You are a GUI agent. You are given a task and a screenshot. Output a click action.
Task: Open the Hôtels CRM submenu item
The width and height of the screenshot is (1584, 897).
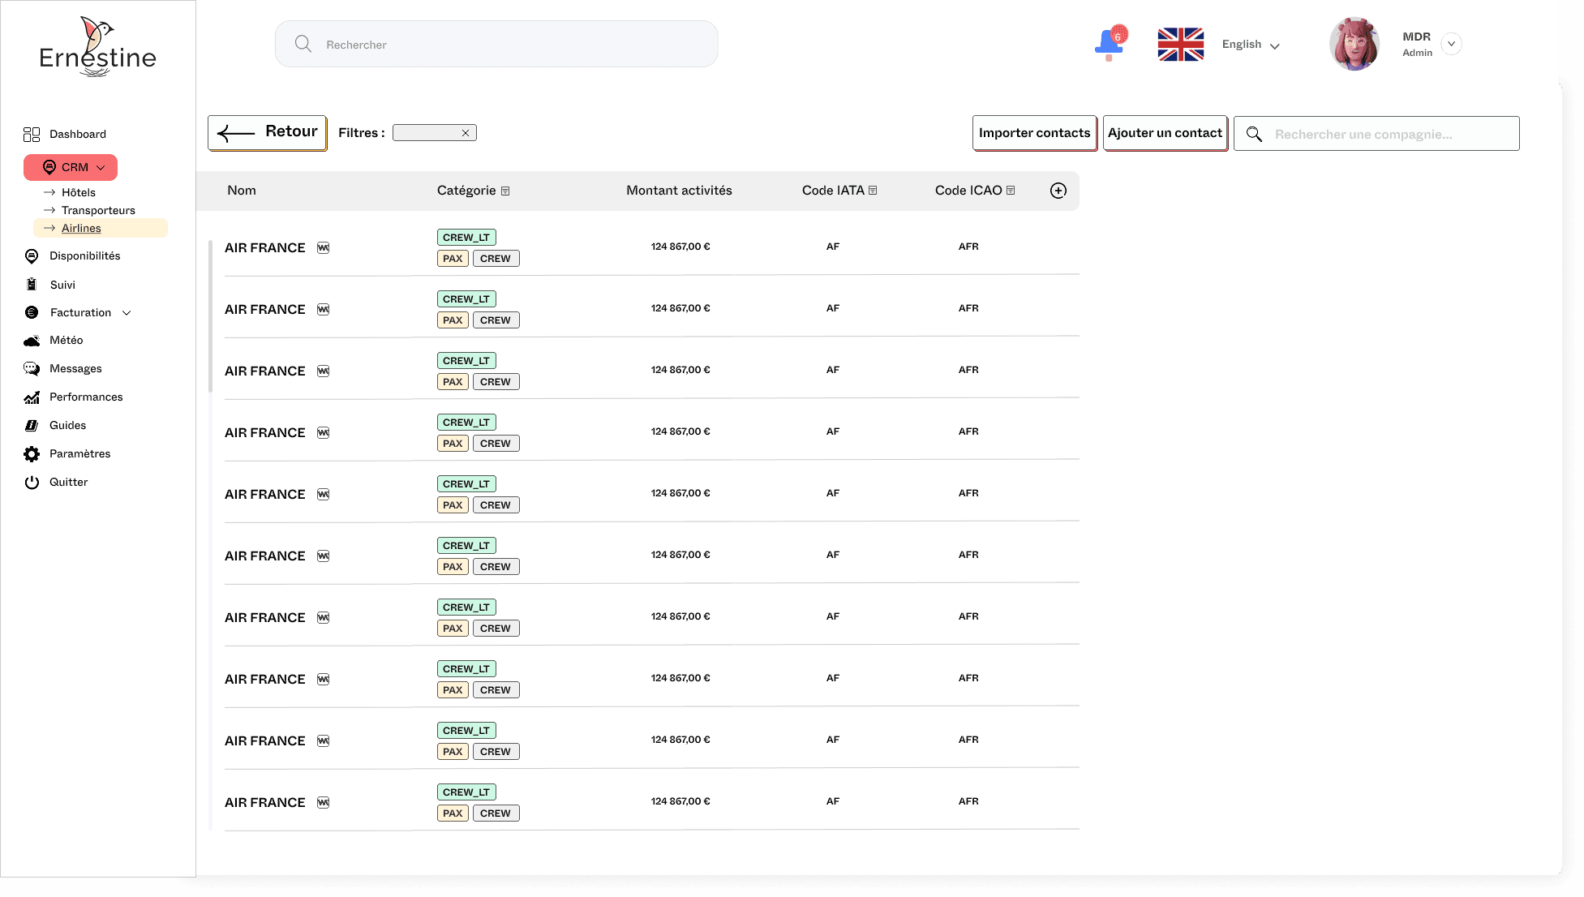[79, 193]
